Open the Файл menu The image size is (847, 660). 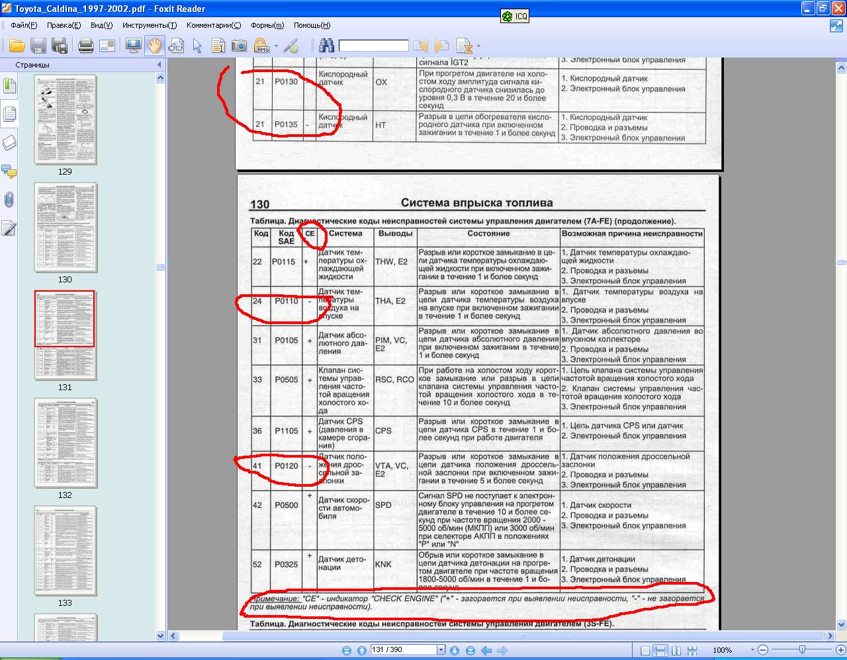coord(24,25)
